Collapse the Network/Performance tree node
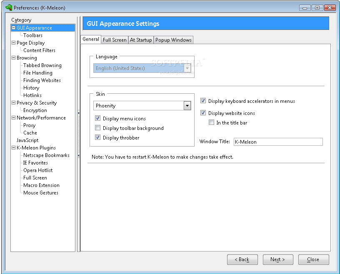This screenshot has height=274, width=340. click(13, 117)
